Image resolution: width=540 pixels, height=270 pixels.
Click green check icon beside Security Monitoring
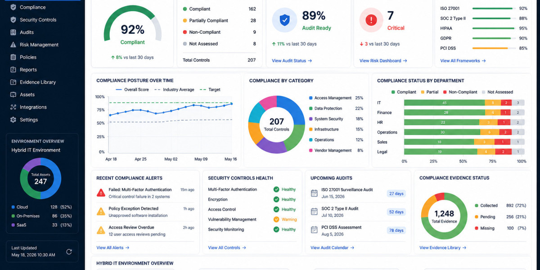coord(276,229)
